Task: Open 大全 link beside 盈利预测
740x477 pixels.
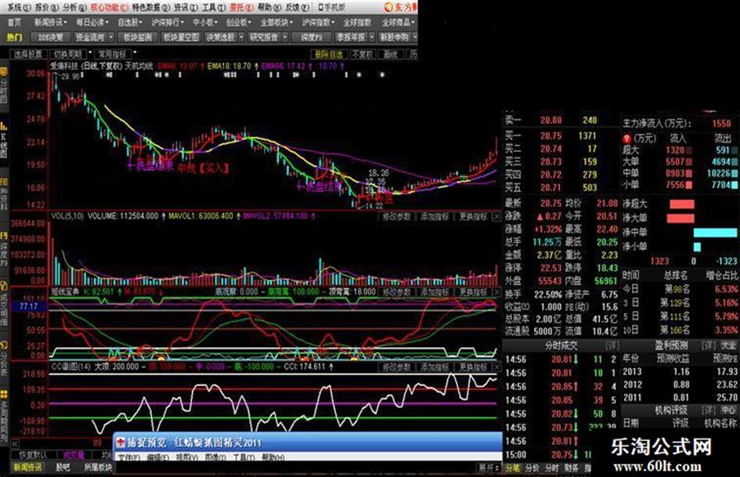Action: point(727,345)
